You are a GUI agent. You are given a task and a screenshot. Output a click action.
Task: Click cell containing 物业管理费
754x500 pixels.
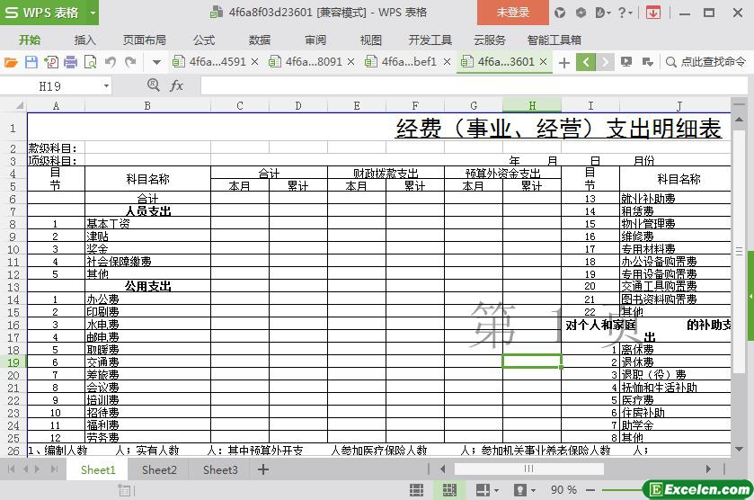pos(676,224)
